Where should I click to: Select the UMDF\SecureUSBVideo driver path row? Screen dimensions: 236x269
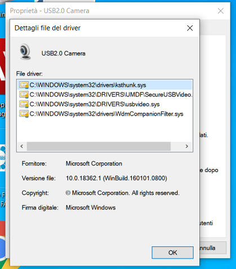click(x=105, y=95)
